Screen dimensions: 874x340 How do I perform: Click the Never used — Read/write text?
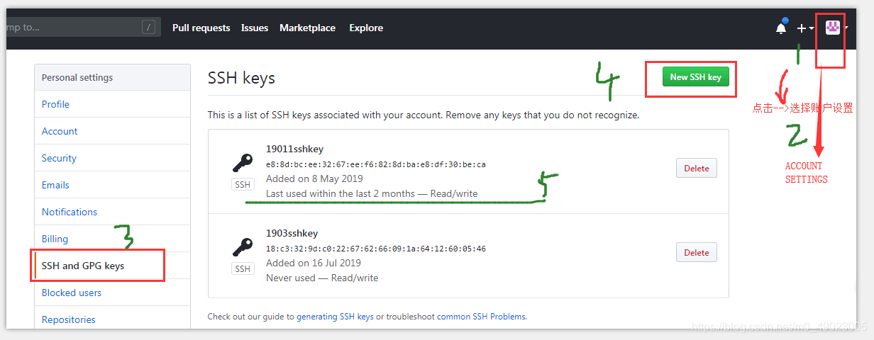[x=322, y=278]
